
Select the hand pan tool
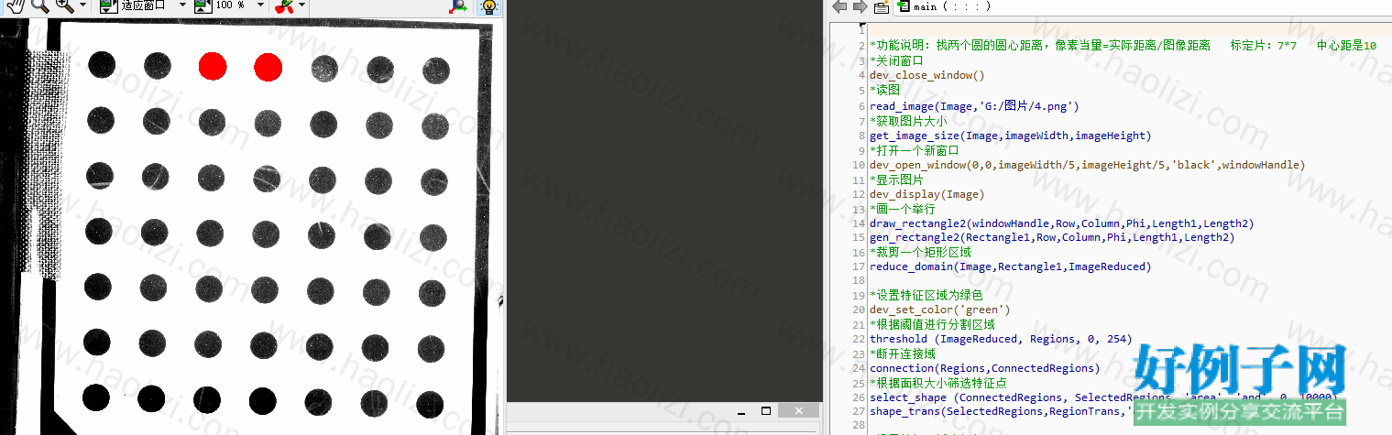(x=16, y=5)
